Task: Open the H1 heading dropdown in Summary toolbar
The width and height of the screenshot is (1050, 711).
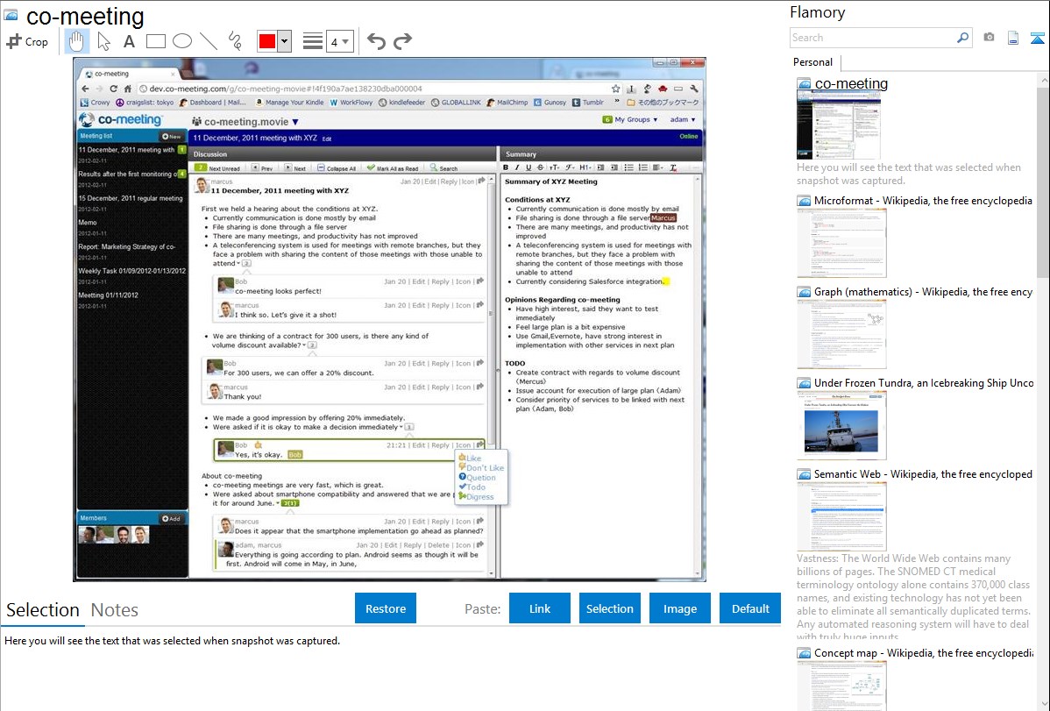Action: (585, 167)
